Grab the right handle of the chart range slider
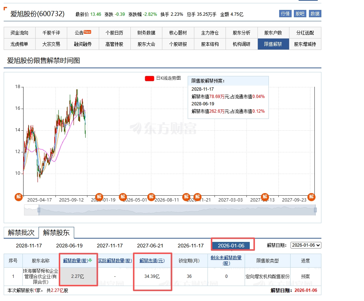Image resolution: width=364 pixels, height=301 pixels. (315, 210)
